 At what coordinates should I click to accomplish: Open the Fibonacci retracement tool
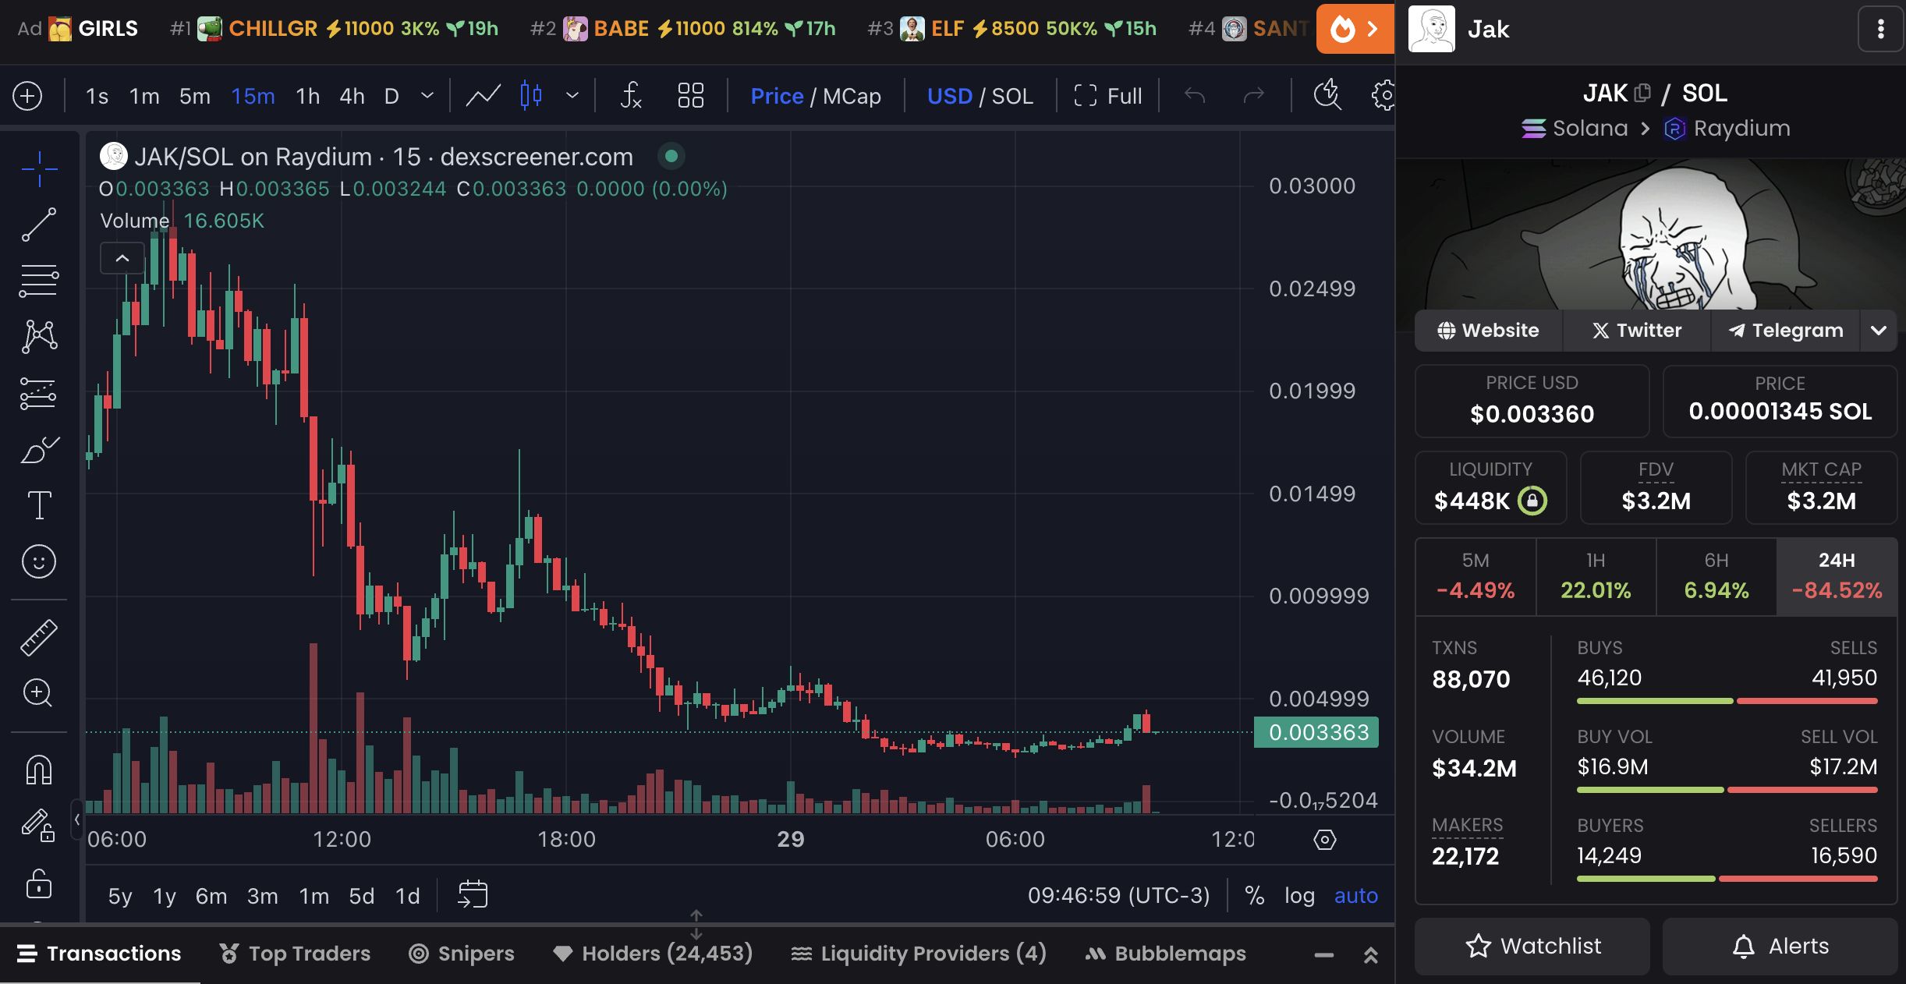(x=38, y=281)
